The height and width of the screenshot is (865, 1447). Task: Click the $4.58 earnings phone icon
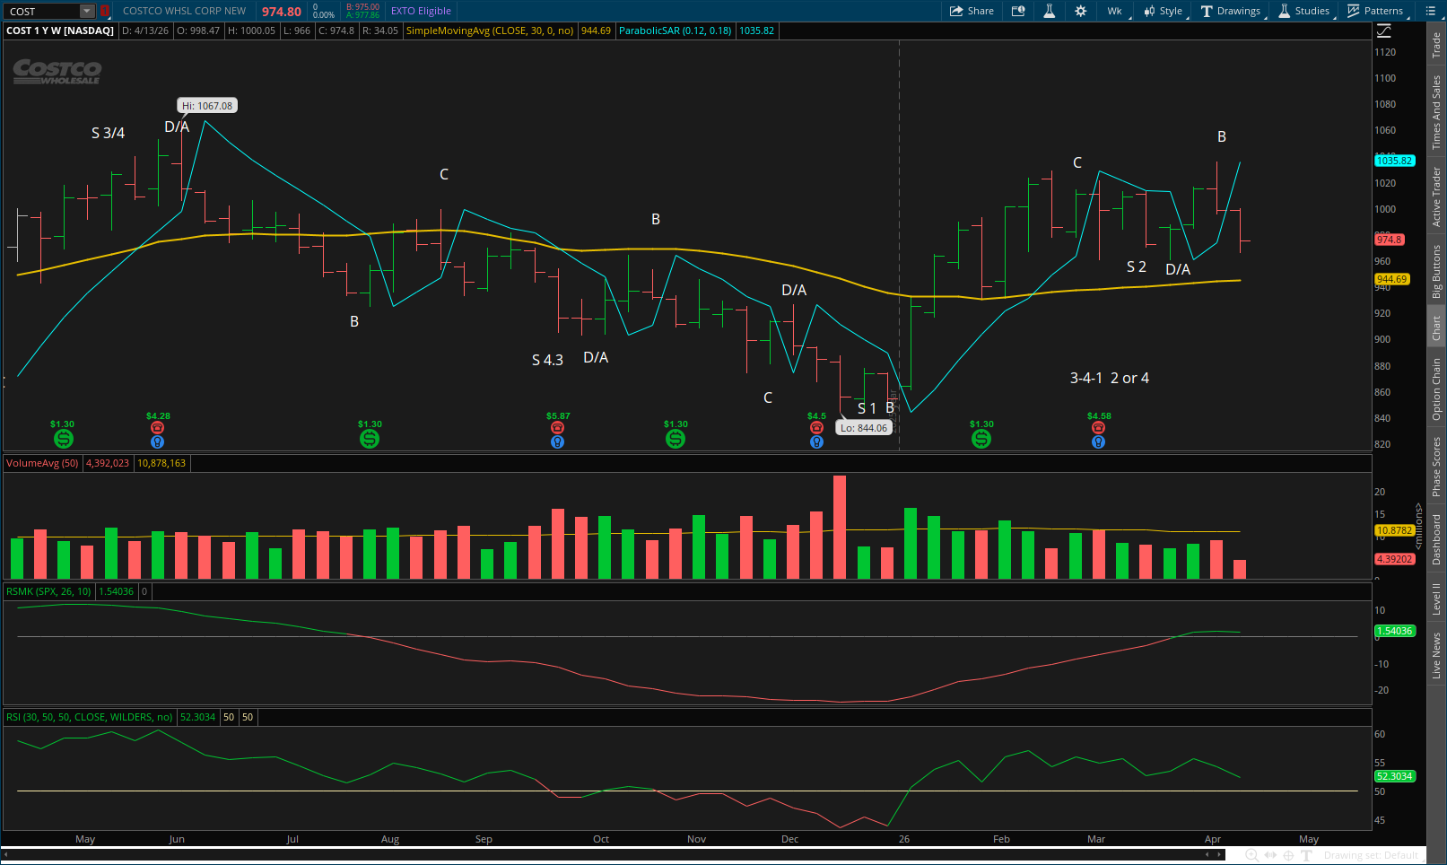[x=1098, y=428]
